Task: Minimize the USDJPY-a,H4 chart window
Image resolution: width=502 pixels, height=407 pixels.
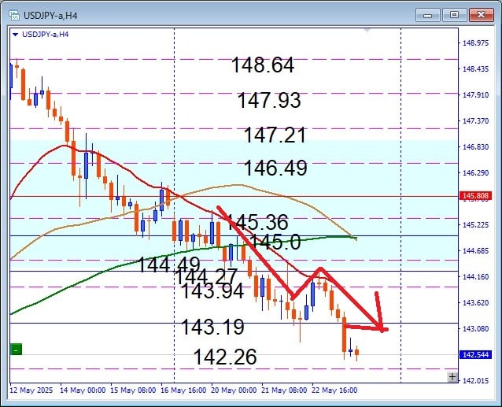Action: (x=428, y=15)
